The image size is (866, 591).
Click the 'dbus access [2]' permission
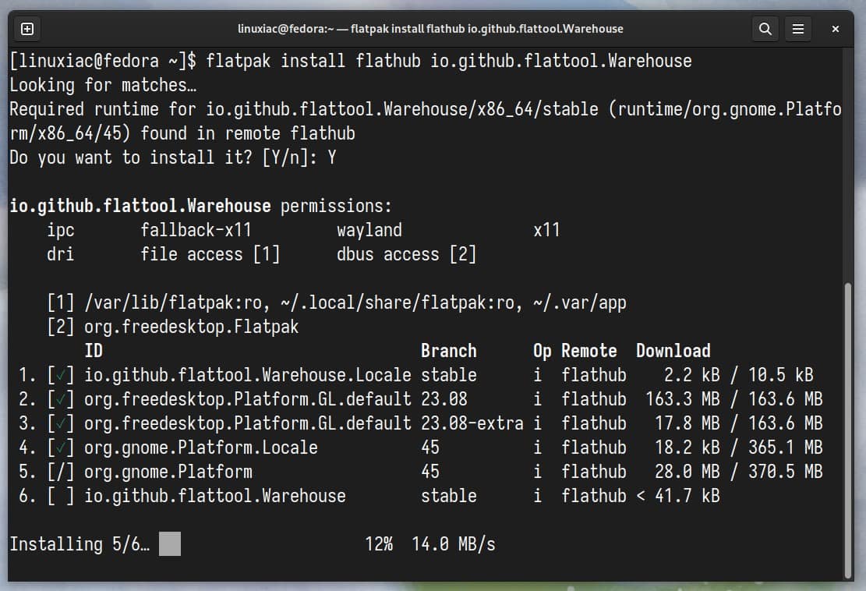coord(406,254)
